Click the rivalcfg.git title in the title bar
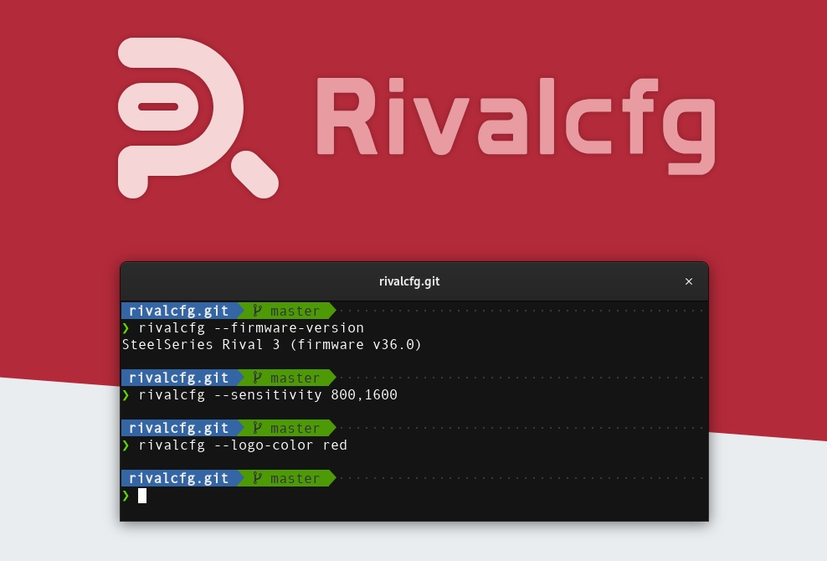Viewport: 827px width, 561px height. point(409,281)
